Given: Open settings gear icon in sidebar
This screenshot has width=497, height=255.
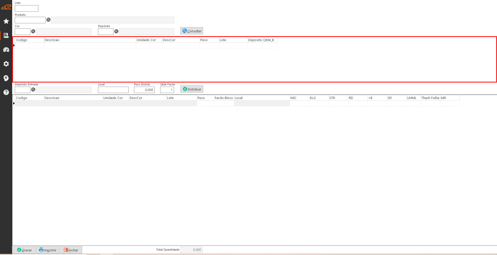Looking at the screenshot, I should pos(6,64).
